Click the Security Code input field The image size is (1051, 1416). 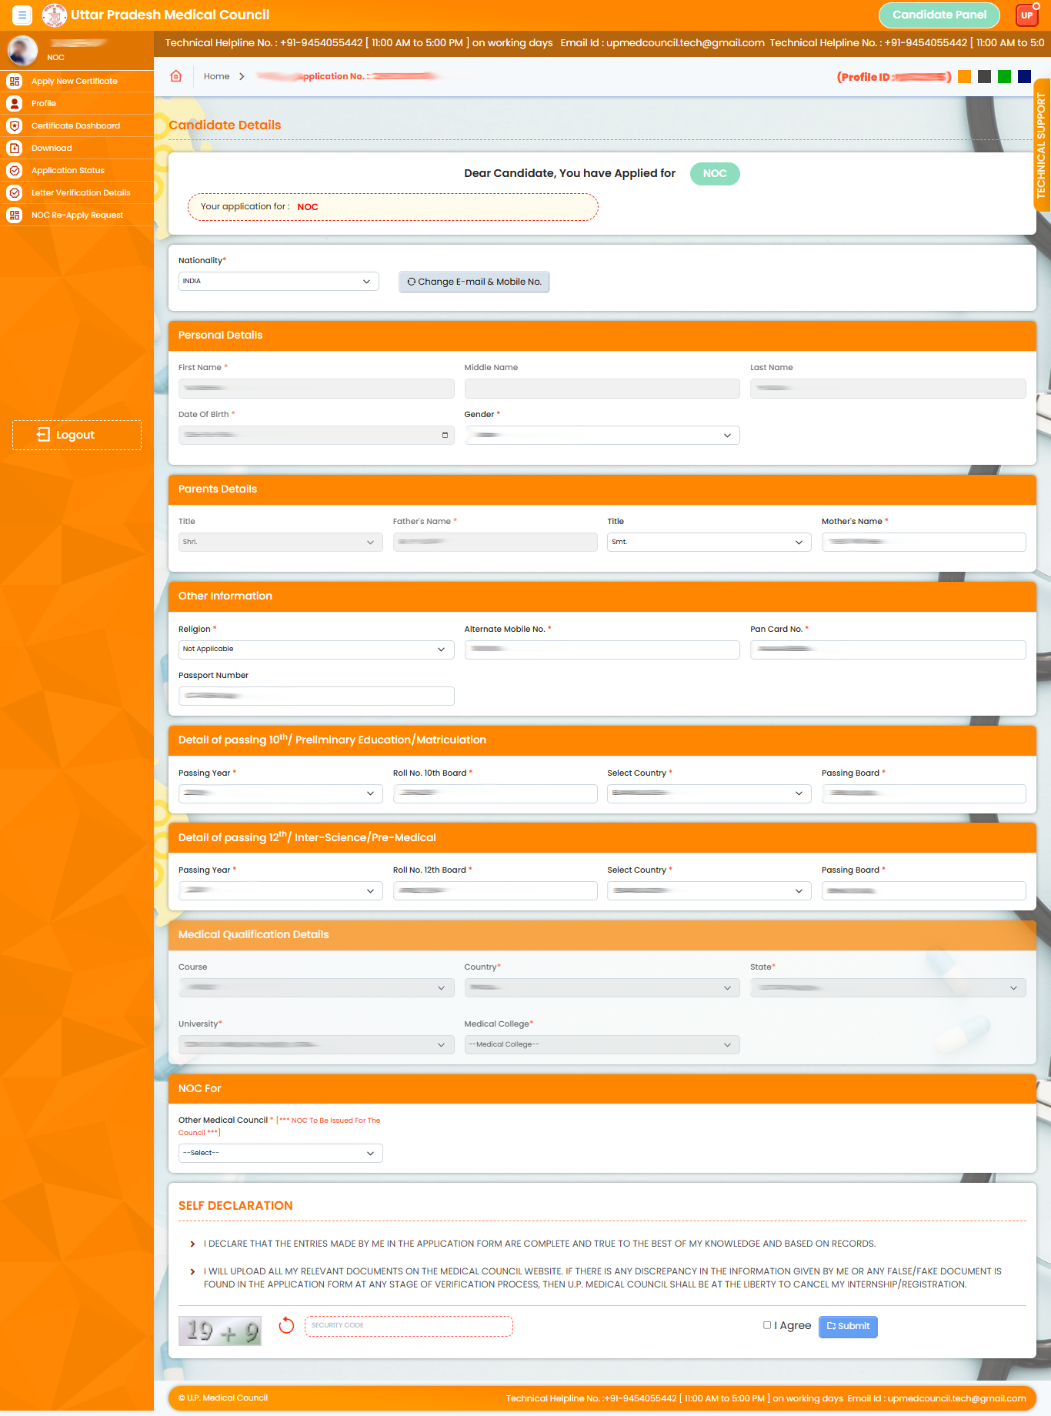pyautogui.click(x=409, y=1326)
